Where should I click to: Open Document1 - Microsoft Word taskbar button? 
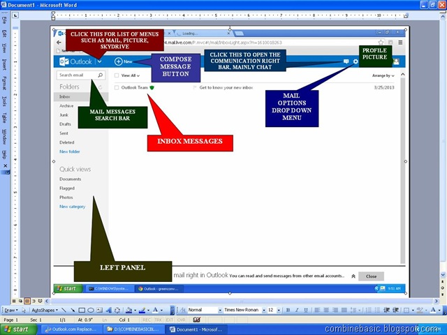coord(197,329)
